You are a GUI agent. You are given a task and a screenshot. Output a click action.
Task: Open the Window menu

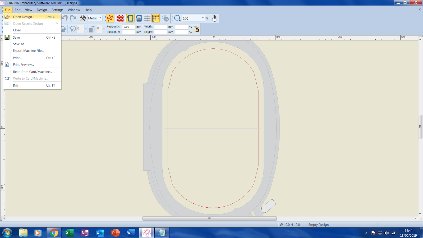[x=74, y=10]
